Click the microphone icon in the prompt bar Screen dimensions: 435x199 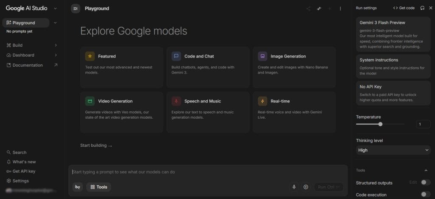[294, 187]
